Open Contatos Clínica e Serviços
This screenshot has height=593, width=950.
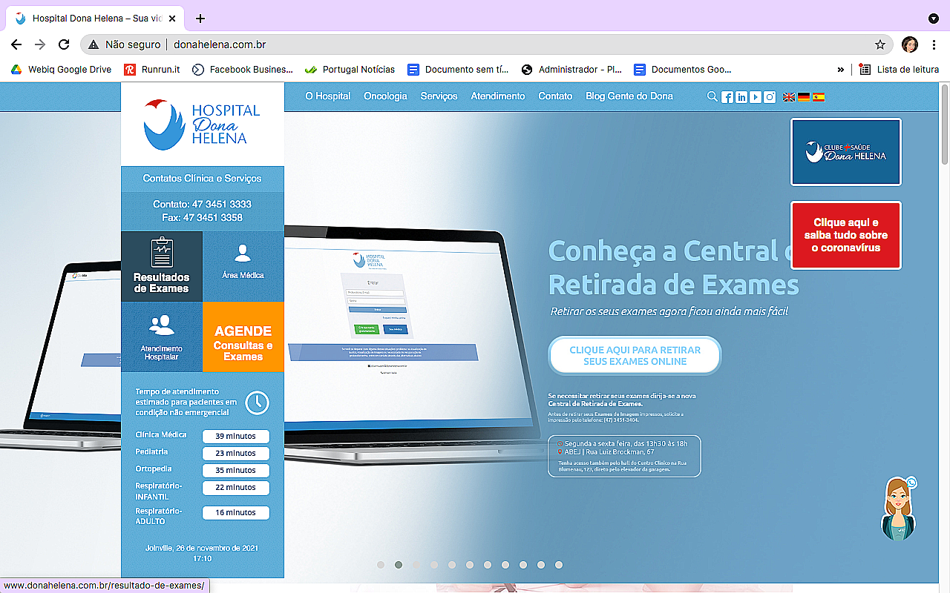(x=203, y=179)
